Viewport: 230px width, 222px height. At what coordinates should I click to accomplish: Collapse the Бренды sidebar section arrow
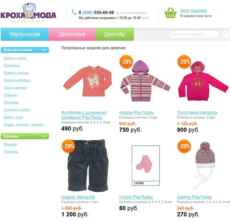44,136
